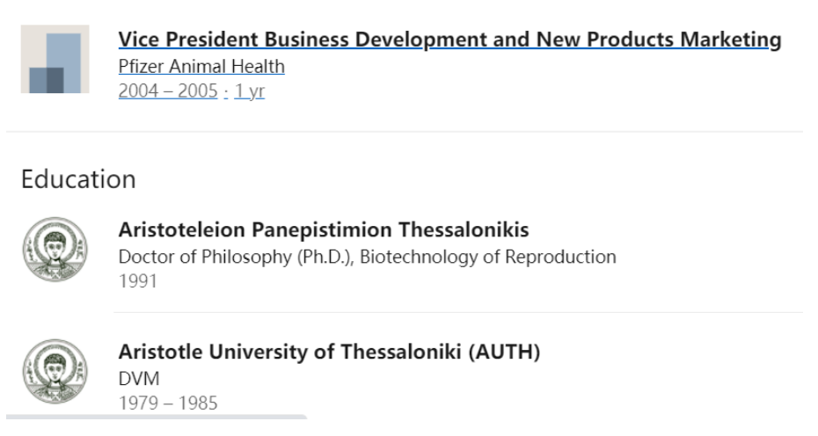Screen dimensions: 818x436
Task: Click the Pfizer Animal Health company logo placeholder
Action: coord(55,59)
